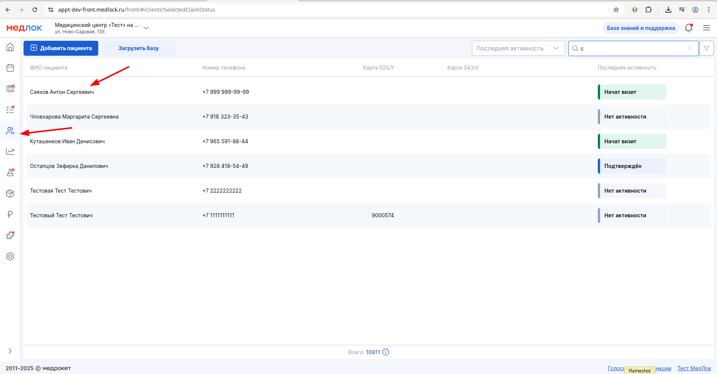
Task: Open the analytics chart icon
Action: 10,151
